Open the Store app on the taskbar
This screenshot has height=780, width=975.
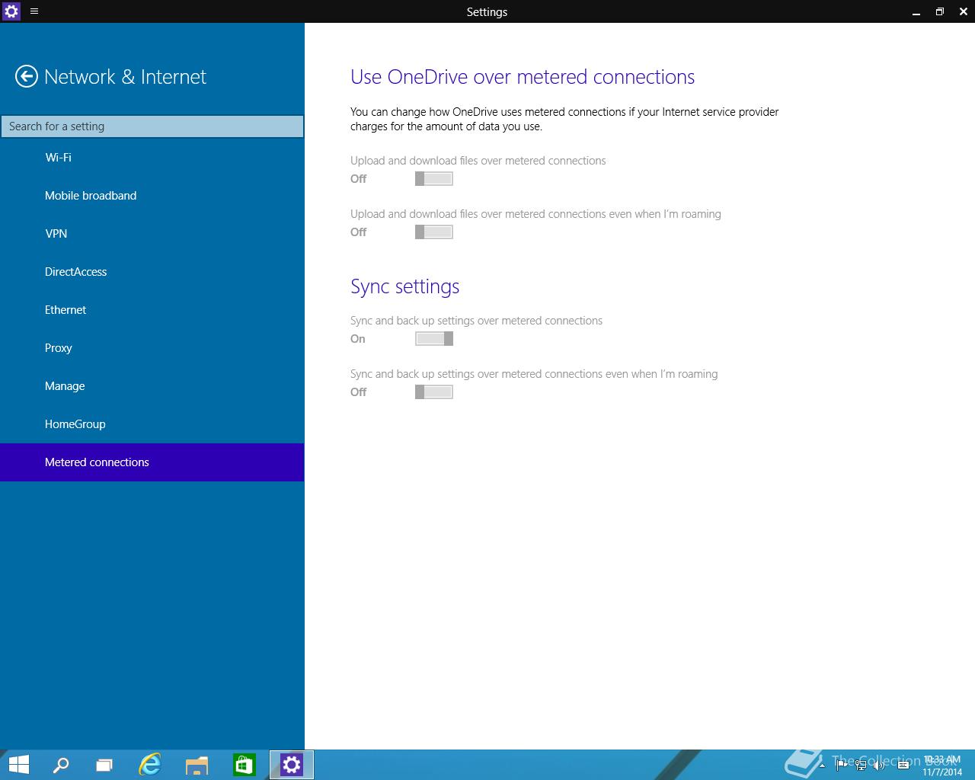(244, 765)
